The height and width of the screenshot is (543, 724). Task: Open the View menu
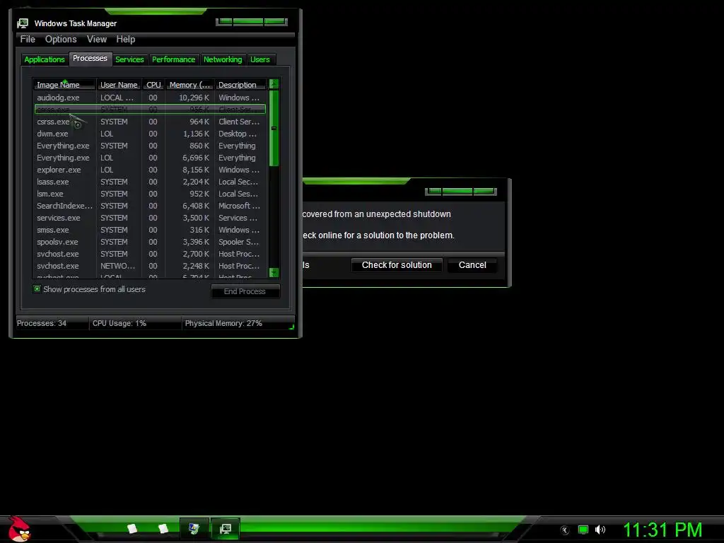[97, 40]
